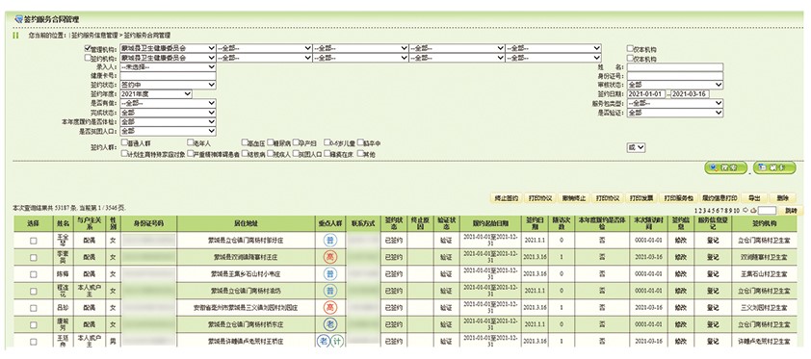The image size is (811, 359).
Task: Expand the 服务包类型 dropdown
Action: tap(675, 103)
